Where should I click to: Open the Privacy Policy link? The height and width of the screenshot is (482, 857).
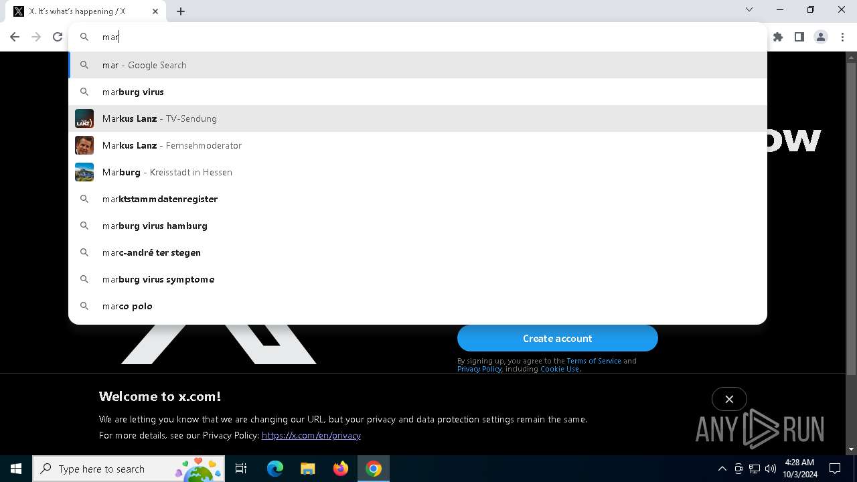(479, 369)
